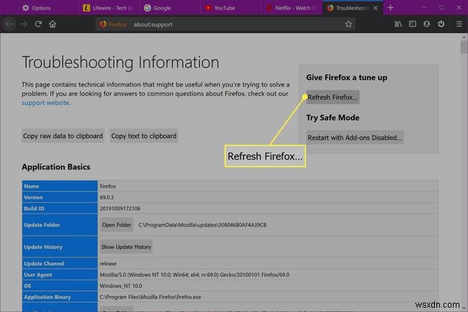This screenshot has height=312, width=468.
Task: Go to the Home page
Action: coord(53,24)
